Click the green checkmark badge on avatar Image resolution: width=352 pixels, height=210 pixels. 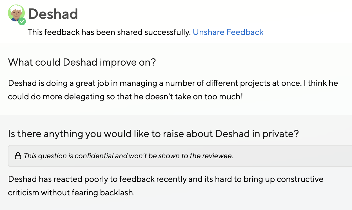coord(22,21)
